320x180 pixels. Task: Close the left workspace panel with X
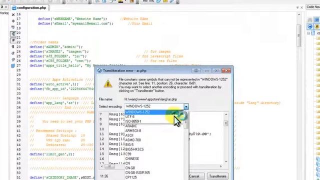pyautogui.click(x=6, y=7)
